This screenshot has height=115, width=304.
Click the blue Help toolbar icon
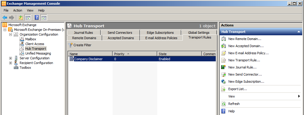click(x=37, y=17)
